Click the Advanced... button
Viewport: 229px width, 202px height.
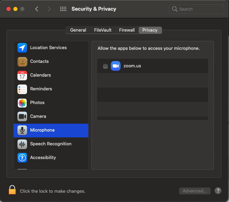[194, 191]
